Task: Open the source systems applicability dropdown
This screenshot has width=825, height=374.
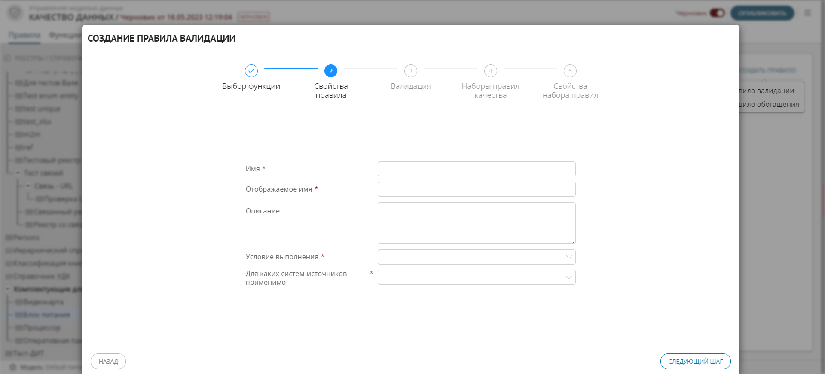Action: 476,277
